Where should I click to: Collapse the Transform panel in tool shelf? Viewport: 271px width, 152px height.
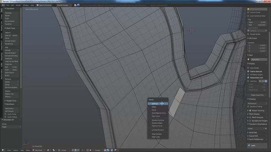click(x=5, y=8)
